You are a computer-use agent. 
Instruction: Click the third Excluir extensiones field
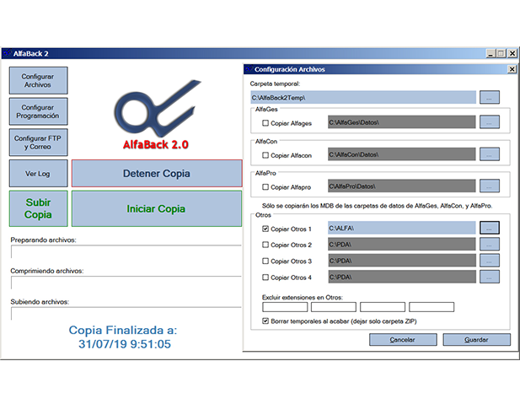coord(383,307)
